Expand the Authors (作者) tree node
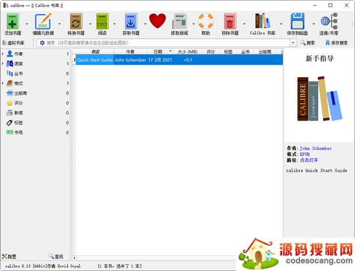The image size is (355, 271). tap(3, 54)
